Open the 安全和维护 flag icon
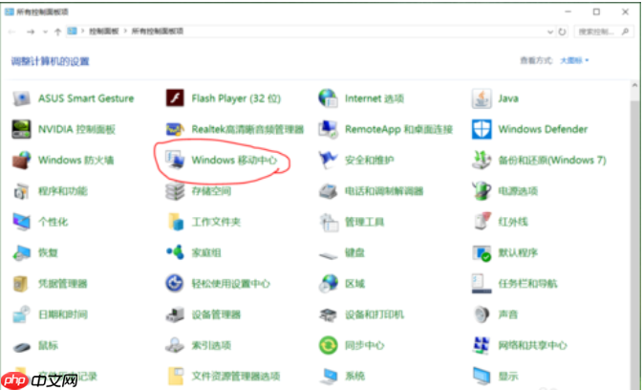The image size is (643, 390). 328,160
